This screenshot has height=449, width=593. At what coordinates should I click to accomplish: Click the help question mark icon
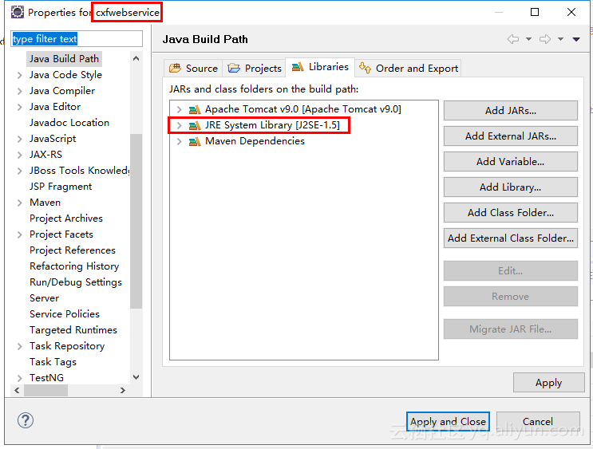coord(26,420)
